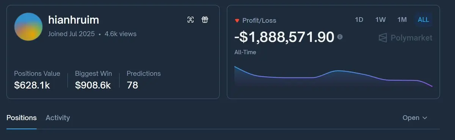Viewport: 455px width, 140px height.
Task: Click the red down-triangle Profit/Loss icon
Action: coord(237,20)
